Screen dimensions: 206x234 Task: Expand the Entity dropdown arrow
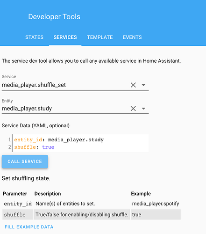tap(143, 109)
